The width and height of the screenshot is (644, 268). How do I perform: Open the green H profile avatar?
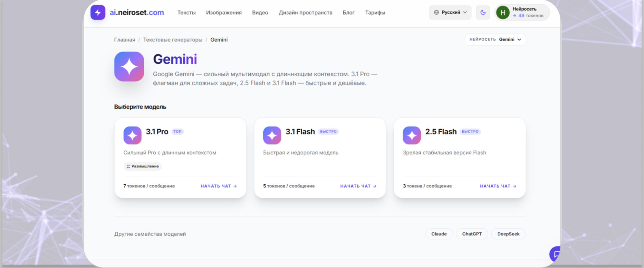(503, 13)
